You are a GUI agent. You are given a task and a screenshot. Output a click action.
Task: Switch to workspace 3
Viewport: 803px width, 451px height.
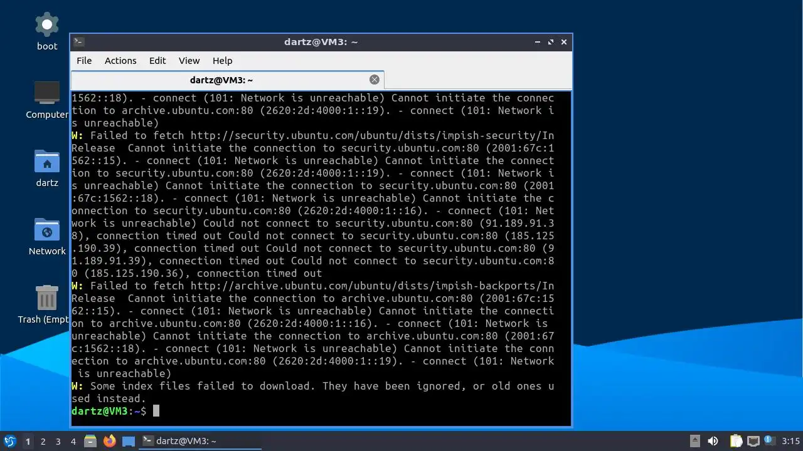[58, 442]
